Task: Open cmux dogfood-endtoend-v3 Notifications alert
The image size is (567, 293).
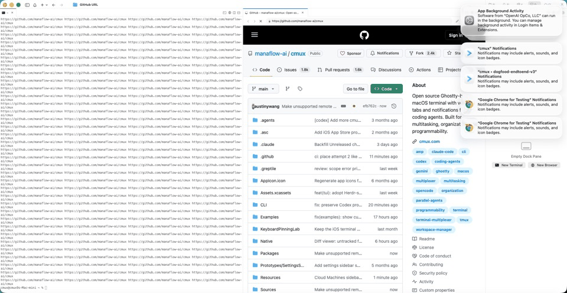Action: point(511,79)
